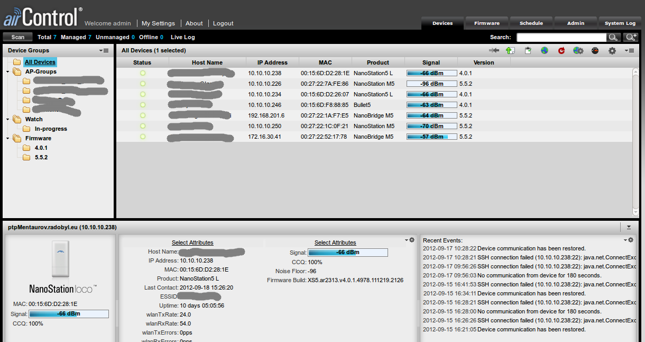The height and width of the screenshot is (342, 645).
Task: Open the All Devices list options menu
Action: [629, 50]
